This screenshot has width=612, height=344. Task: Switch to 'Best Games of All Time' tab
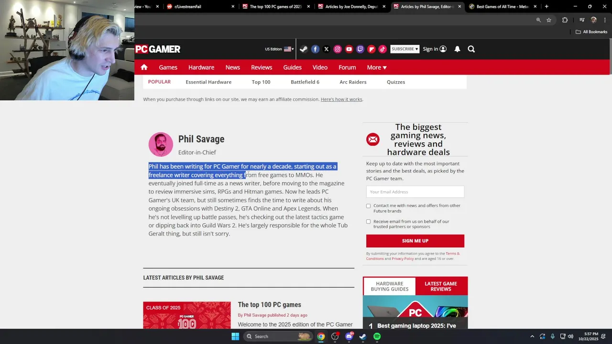(502, 7)
